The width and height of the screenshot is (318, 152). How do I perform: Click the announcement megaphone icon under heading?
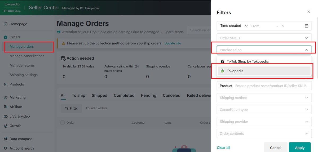click(59, 32)
